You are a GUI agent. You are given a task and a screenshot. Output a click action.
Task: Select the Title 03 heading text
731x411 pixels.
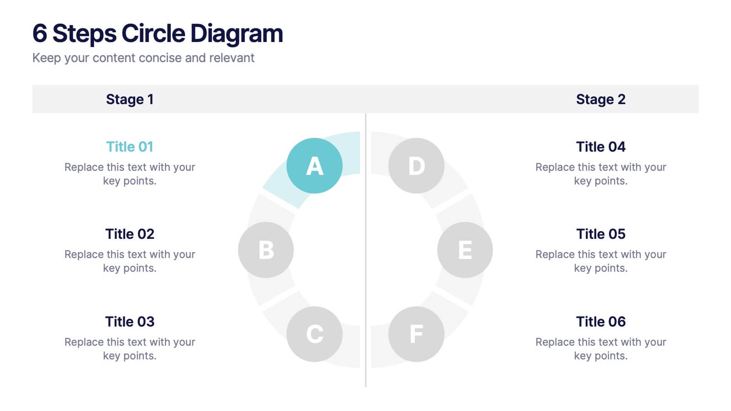click(130, 321)
